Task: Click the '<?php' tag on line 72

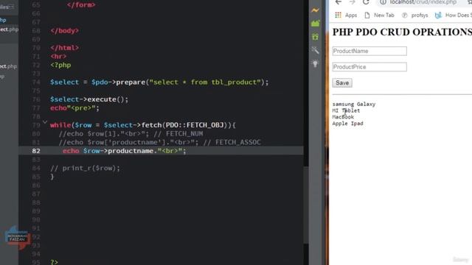Action: [60, 65]
